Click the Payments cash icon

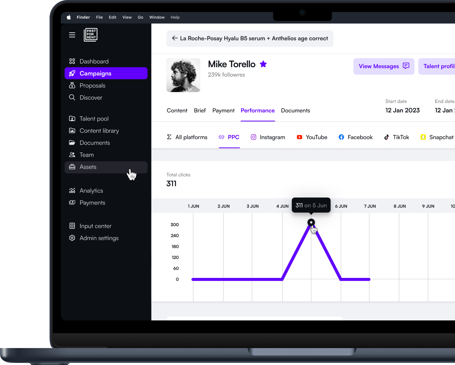tap(72, 203)
